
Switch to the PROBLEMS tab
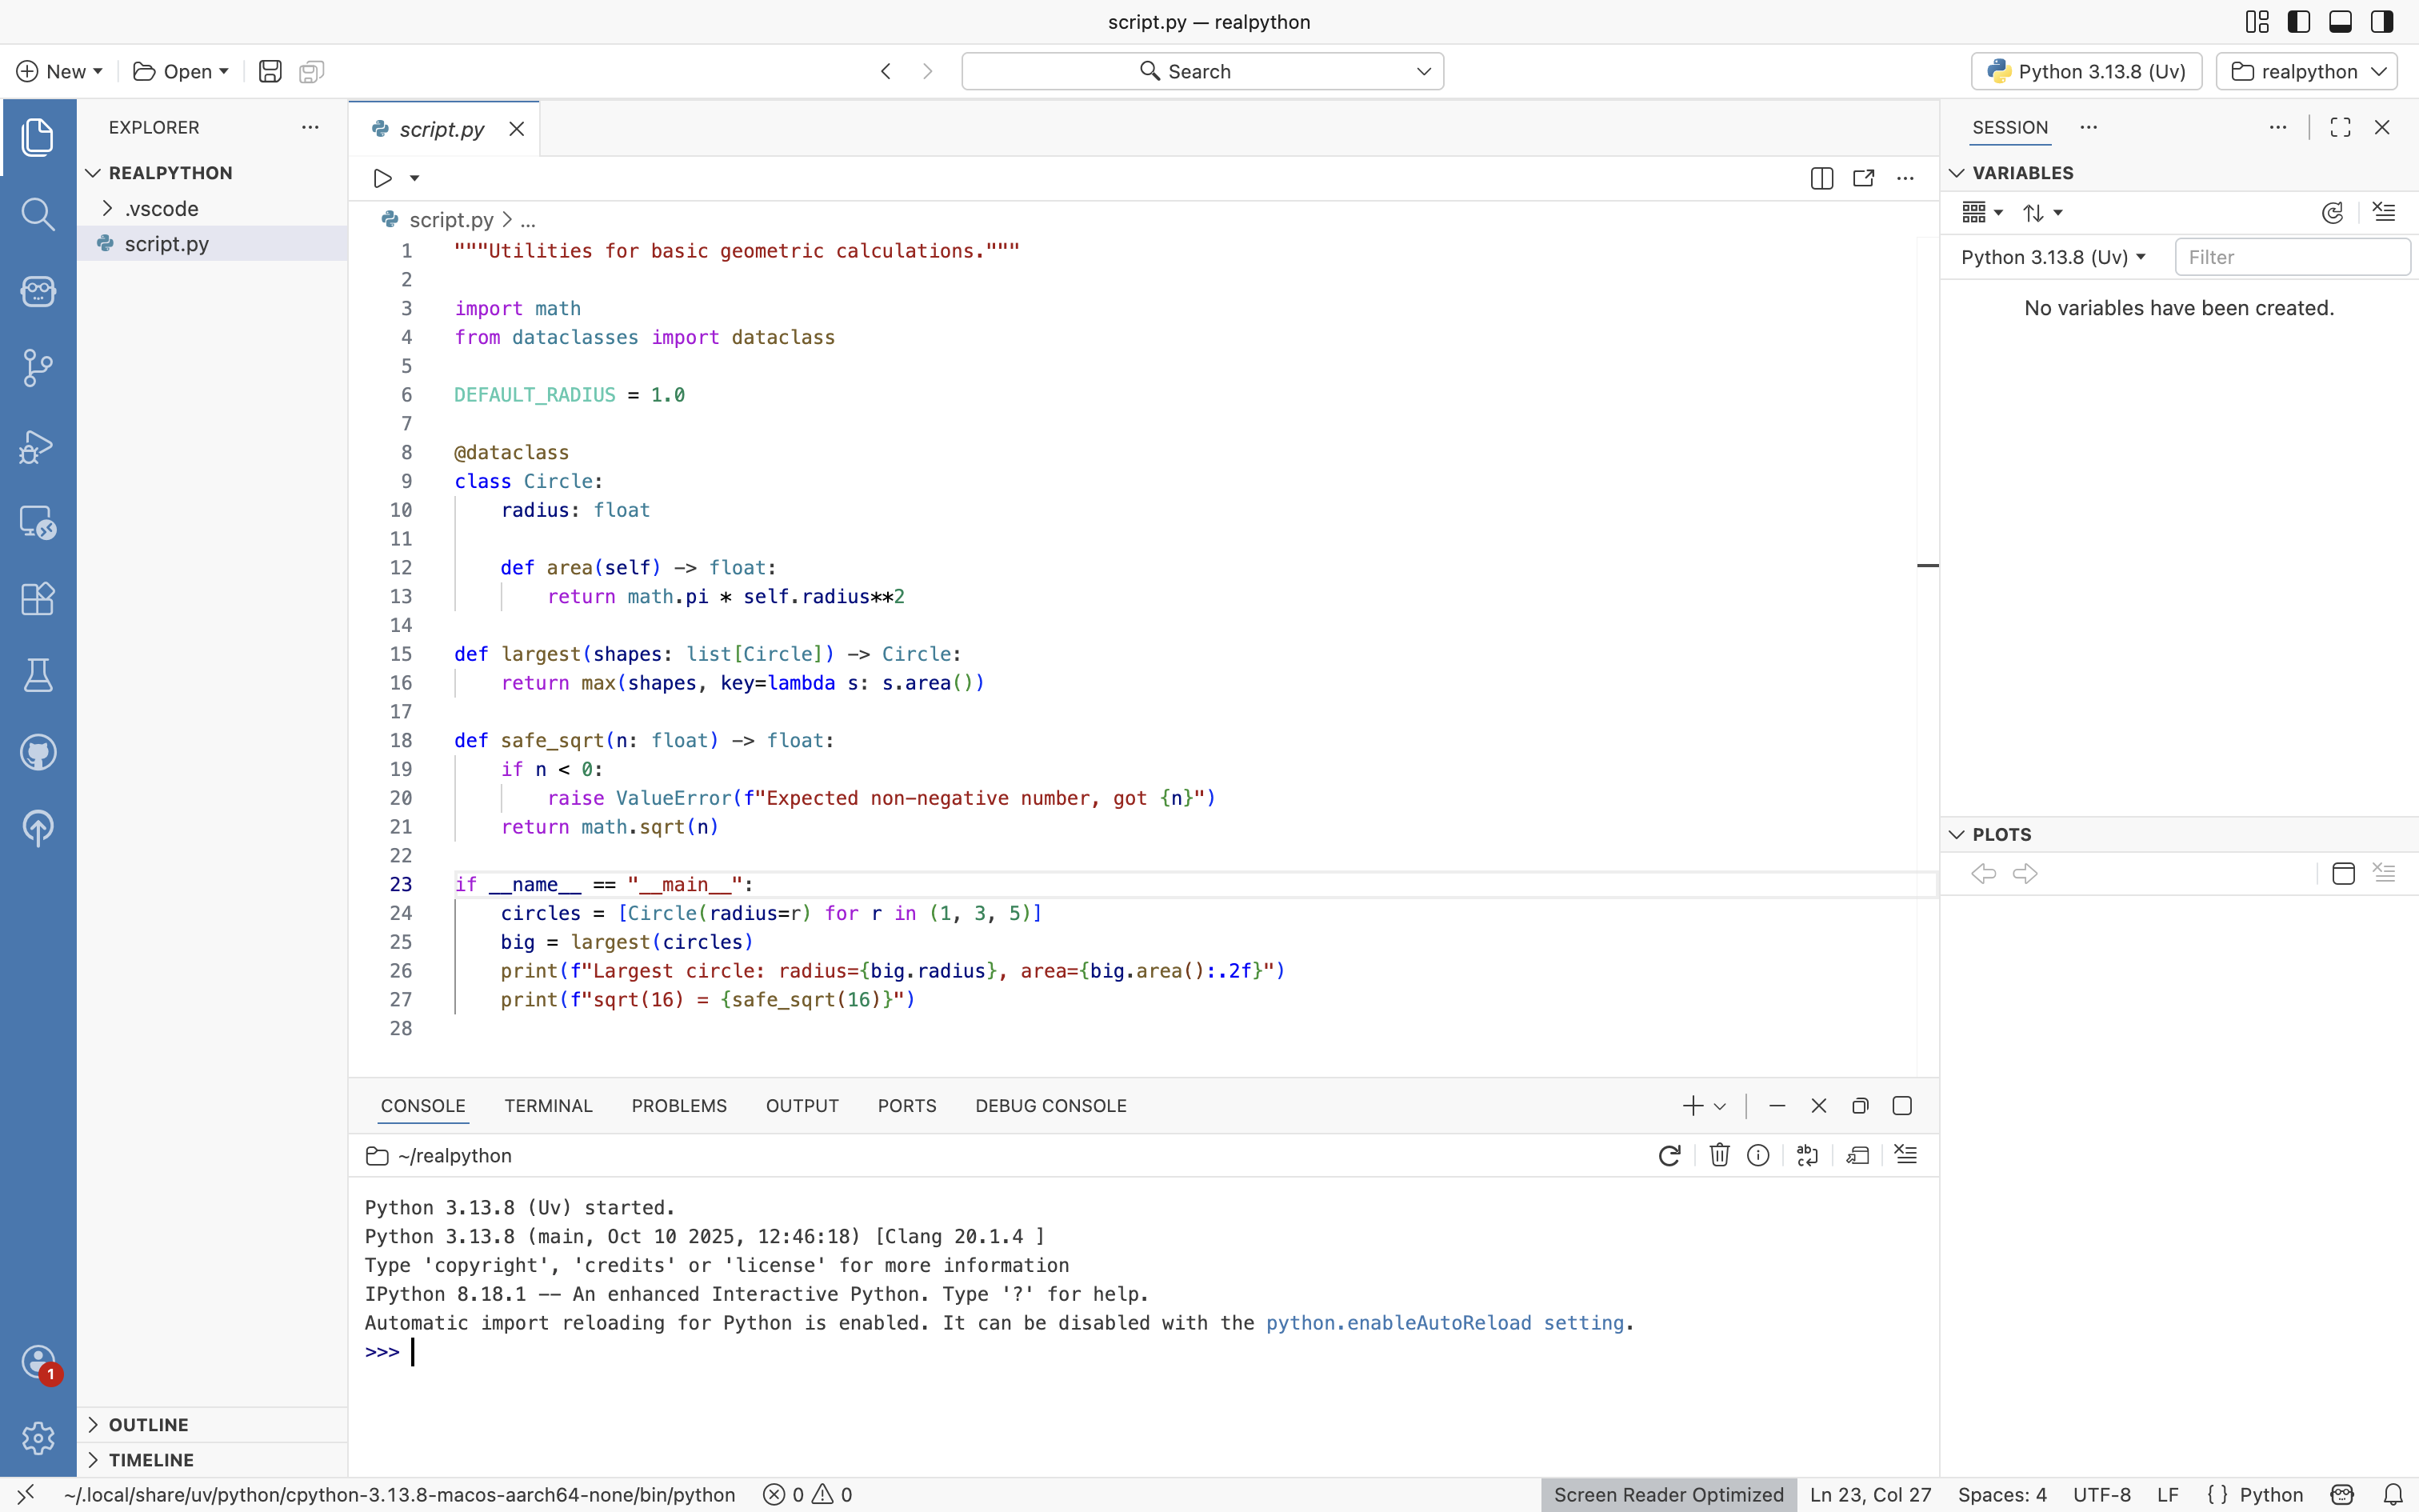click(678, 1106)
